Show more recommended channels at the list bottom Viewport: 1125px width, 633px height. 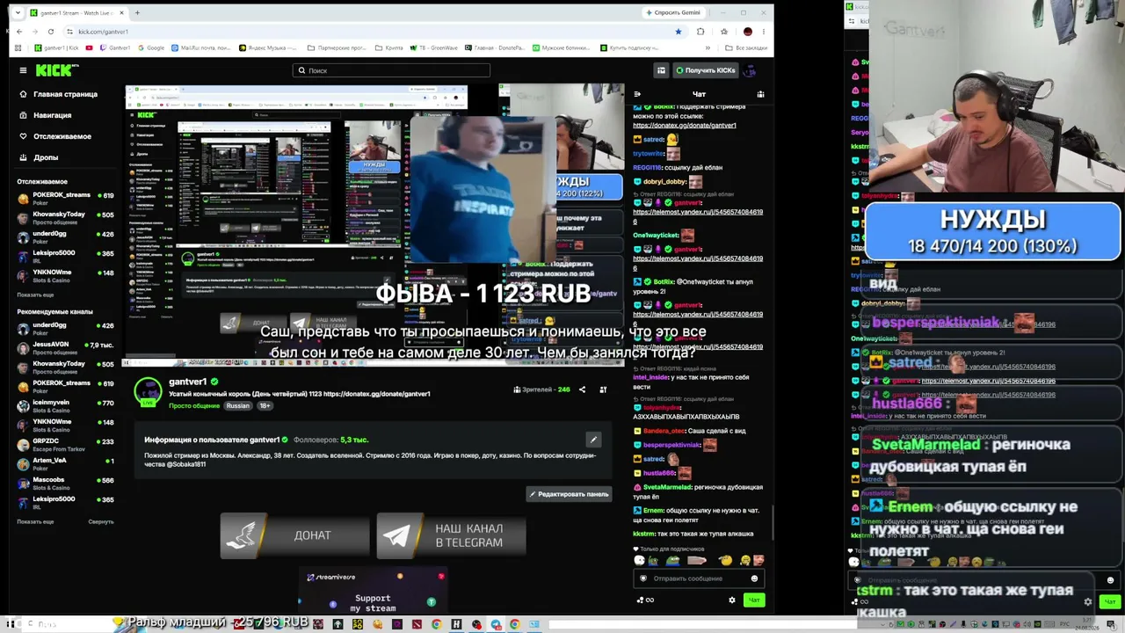coord(35,521)
